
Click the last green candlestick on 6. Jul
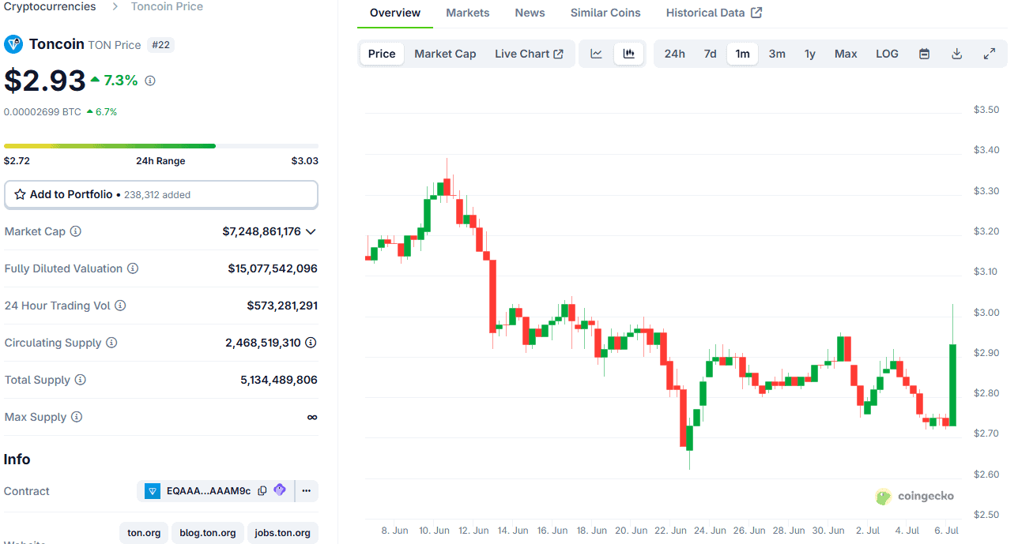coord(953,385)
